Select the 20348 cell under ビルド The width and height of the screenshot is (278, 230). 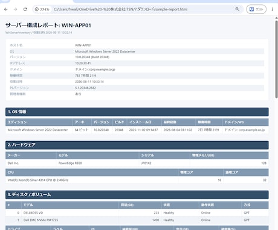click(x=119, y=130)
